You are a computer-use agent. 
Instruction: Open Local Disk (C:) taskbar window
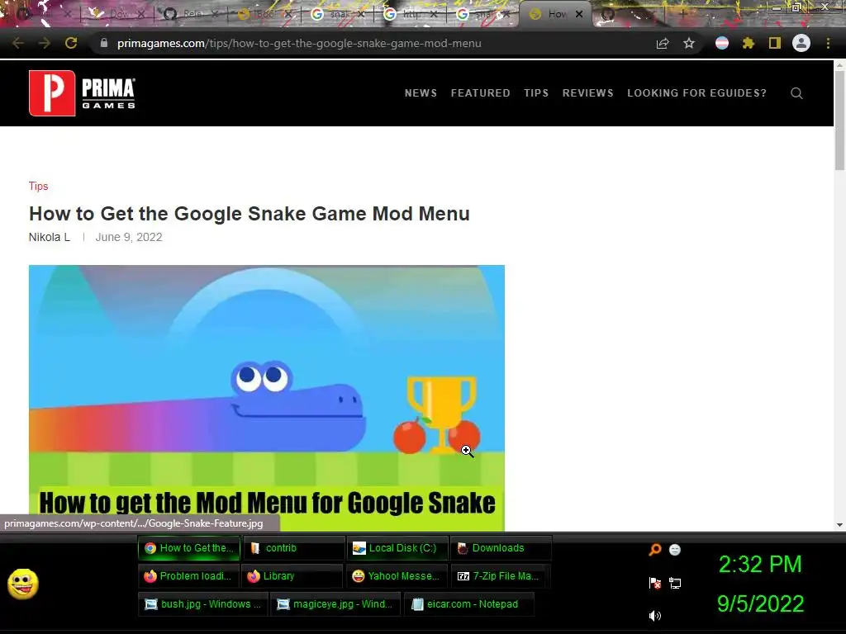[x=397, y=548]
